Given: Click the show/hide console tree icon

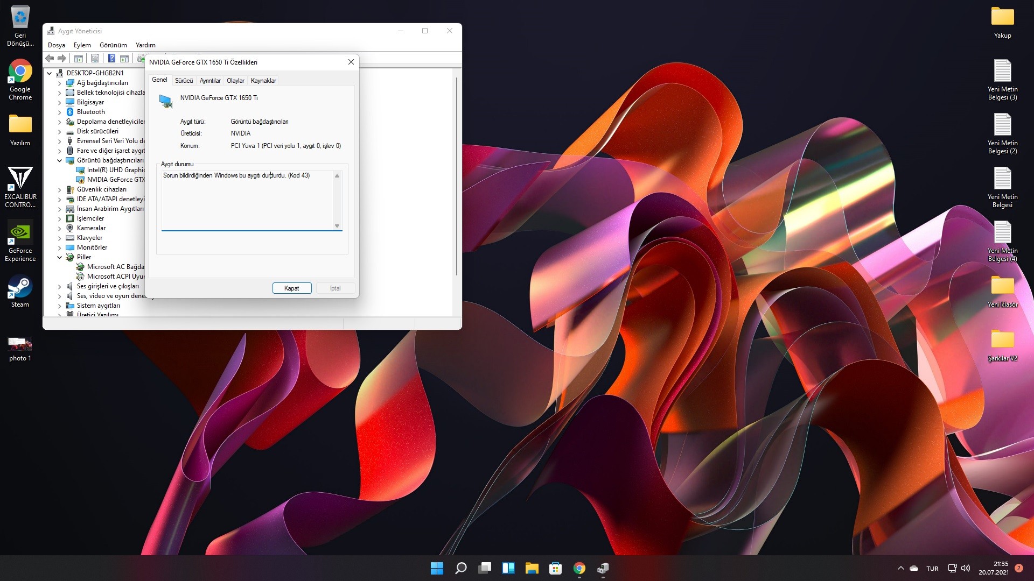Looking at the screenshot, I should pyautogui.click(x=79, y=59).
